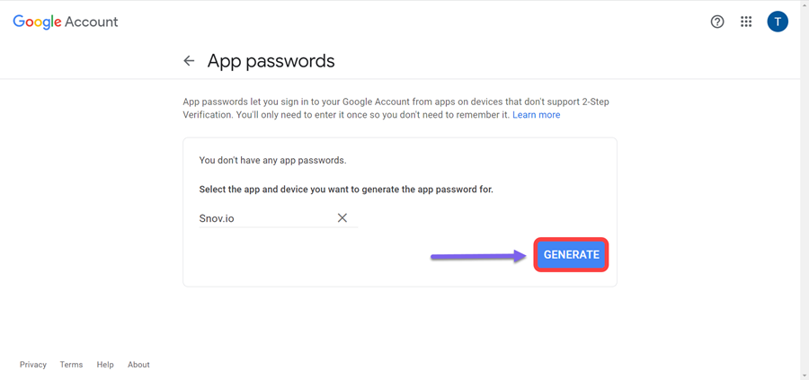Screen dimensions: 809x380
Task: Click the sentence "You'll only need to enter it once"
Action: pos(372,115)
